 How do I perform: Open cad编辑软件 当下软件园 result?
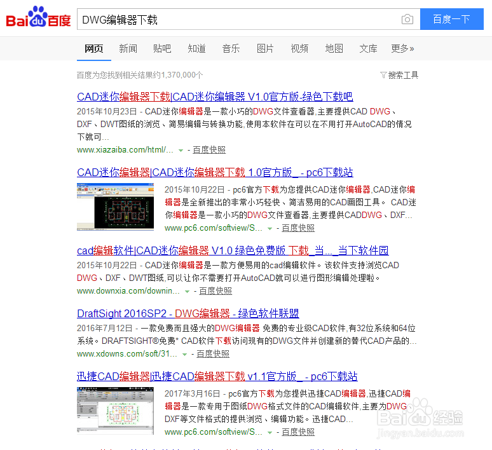[233, 250]
